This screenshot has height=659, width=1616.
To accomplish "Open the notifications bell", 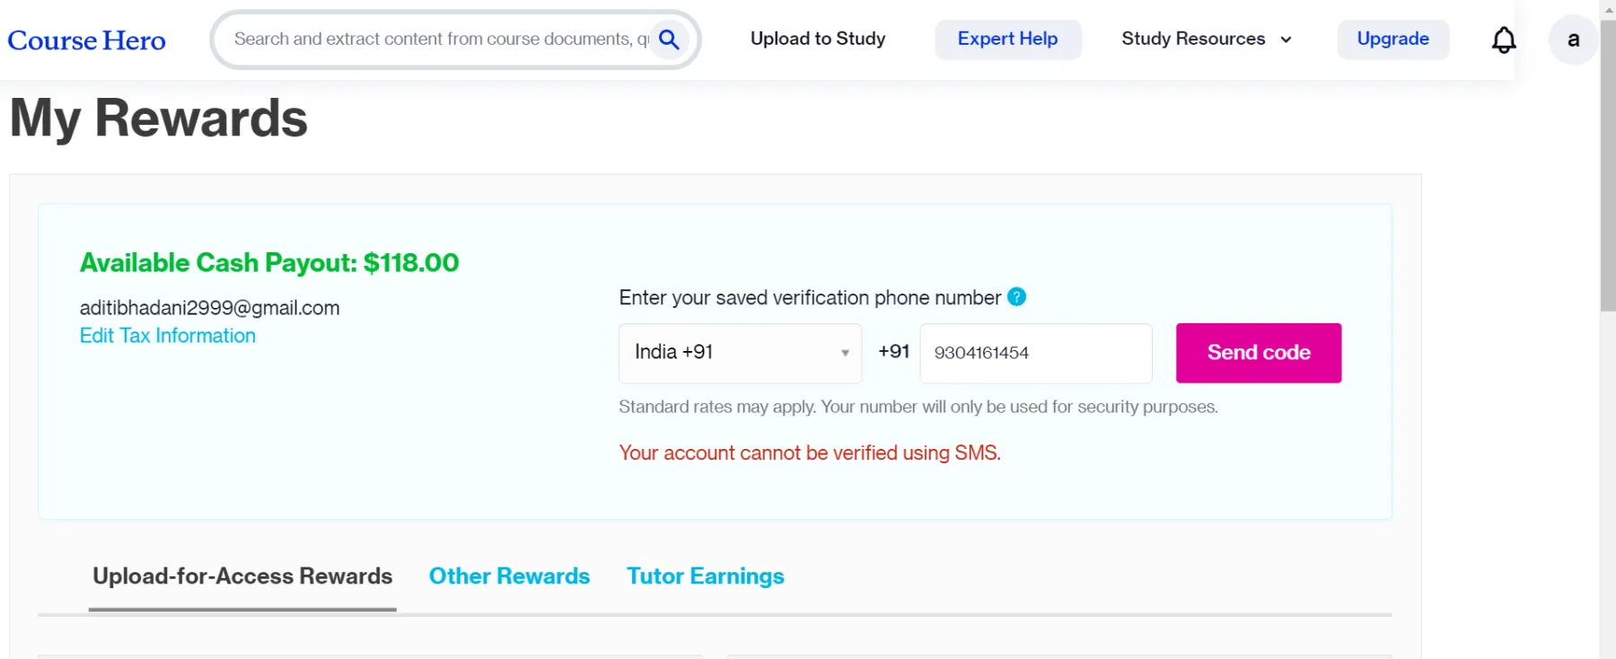I will coord(1504,40).
